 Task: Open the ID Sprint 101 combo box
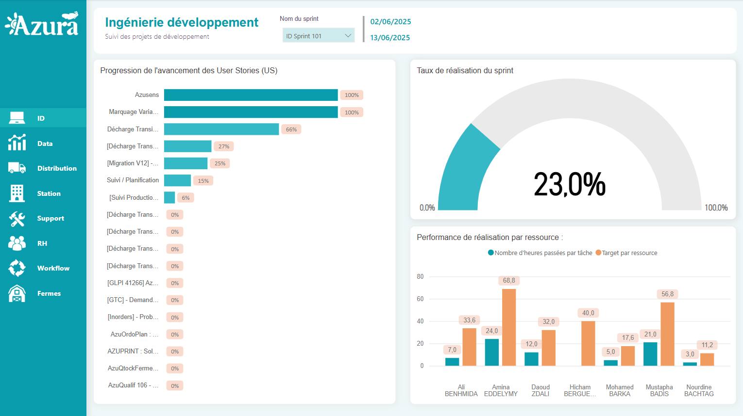pos(313,36)
